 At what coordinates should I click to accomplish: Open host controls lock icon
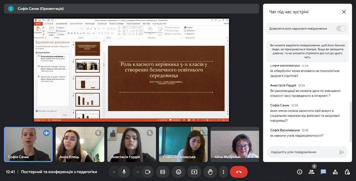pyautogui.click(x=347, y=172)
